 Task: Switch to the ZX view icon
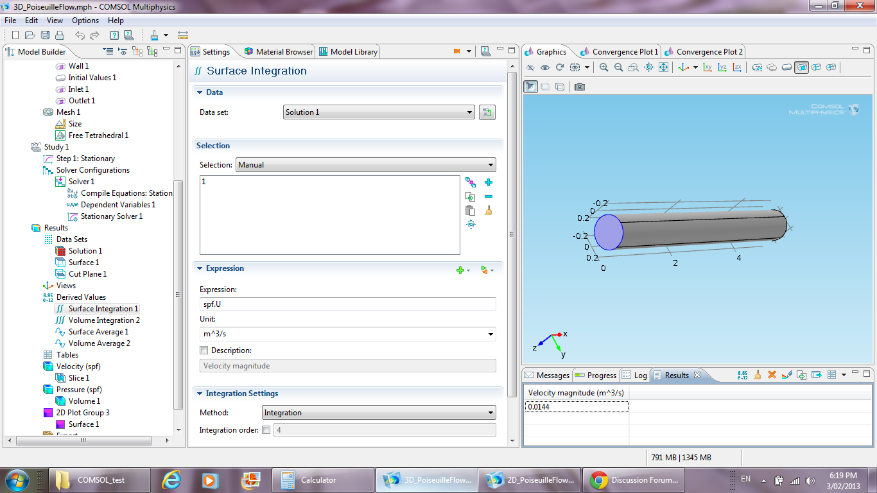tap(737, 67)
